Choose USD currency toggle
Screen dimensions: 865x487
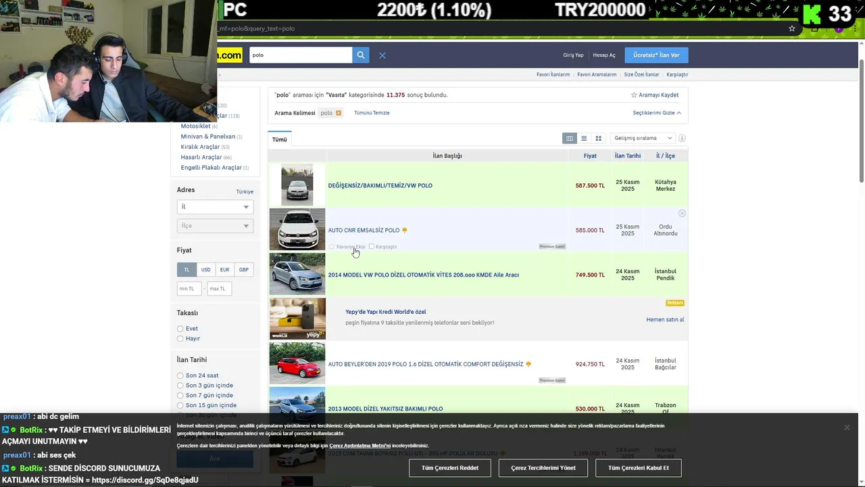205,269
